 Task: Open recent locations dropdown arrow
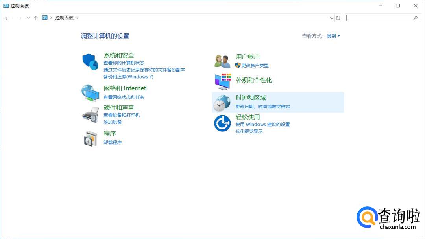click(x=28, y=18)
